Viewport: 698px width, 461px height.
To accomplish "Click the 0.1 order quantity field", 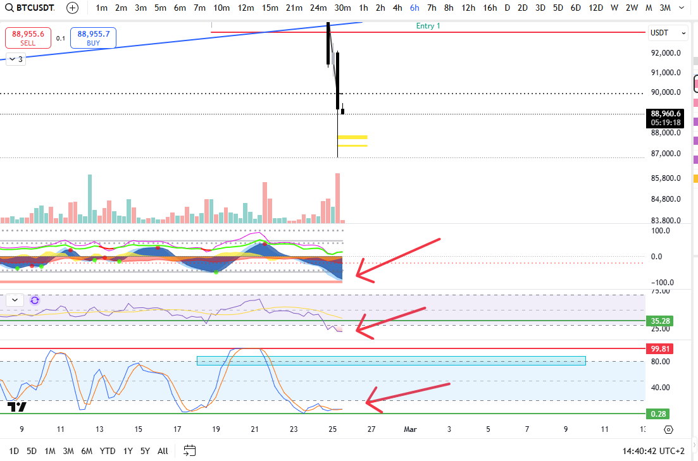I will click(61, 39).
